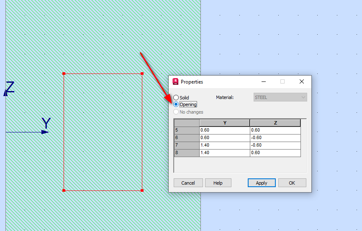Click the Y column header
Viewport: 362px width, 231px height.
225,123
